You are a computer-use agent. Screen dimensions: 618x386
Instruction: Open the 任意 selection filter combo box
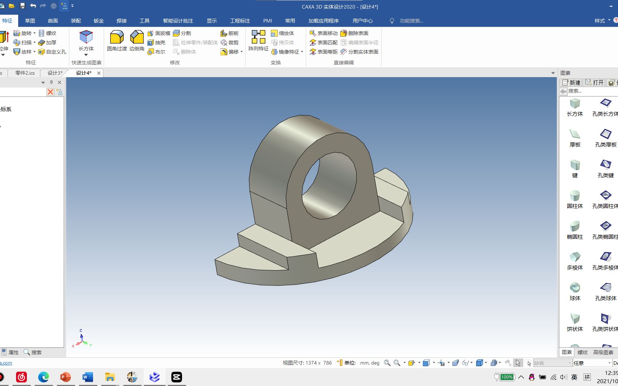tap(592, 363)
